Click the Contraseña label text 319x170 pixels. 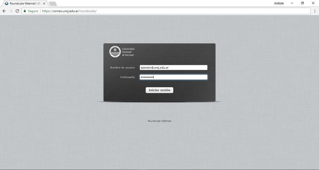[127, 77]
